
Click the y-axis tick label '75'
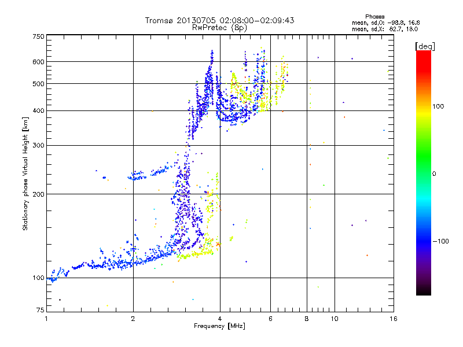[41, 310]
